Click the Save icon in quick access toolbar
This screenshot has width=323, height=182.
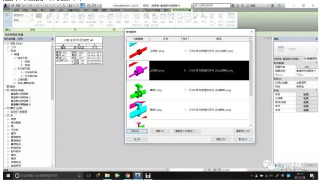(18, 6)
